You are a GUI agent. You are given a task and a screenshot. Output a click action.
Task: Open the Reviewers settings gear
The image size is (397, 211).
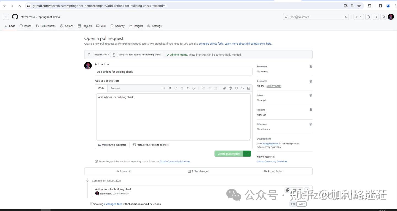click(x=311, y=66)
